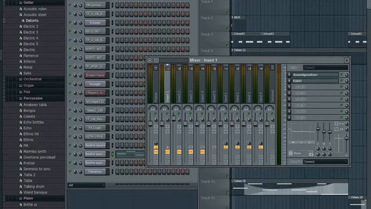Adjust the Insert 2 volume fader
The height and width of the screenshot is (209, 371).
(174, 118)
